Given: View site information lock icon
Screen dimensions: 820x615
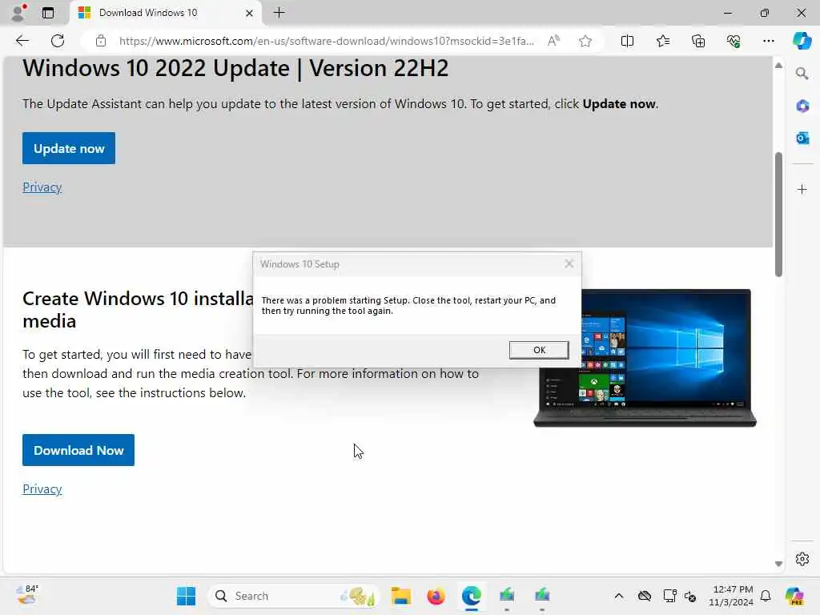Looking at the screenshot, I should (100, 41).
